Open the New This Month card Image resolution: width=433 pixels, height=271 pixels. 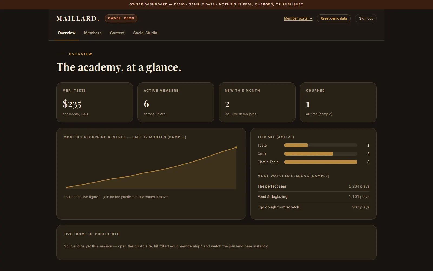pos(257,102)
